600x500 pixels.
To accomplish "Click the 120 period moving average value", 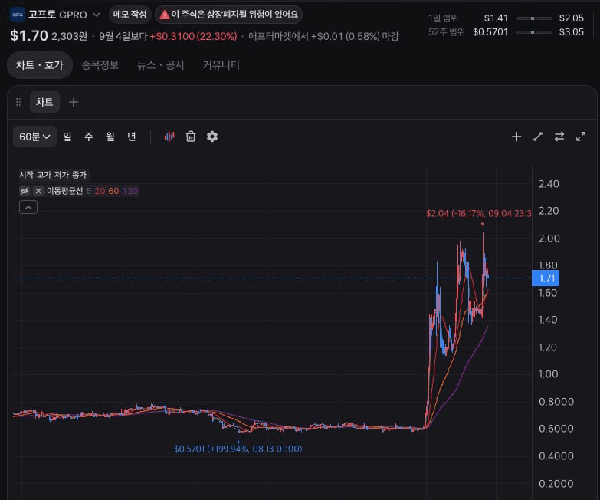I will tap(130, 191).
